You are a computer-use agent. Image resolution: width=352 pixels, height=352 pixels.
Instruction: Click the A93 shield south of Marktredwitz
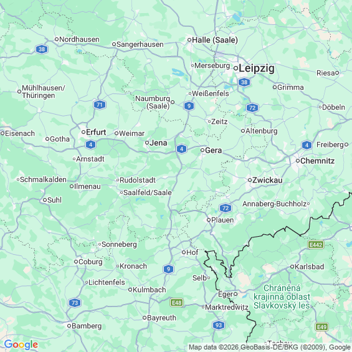tap(219, 325)
